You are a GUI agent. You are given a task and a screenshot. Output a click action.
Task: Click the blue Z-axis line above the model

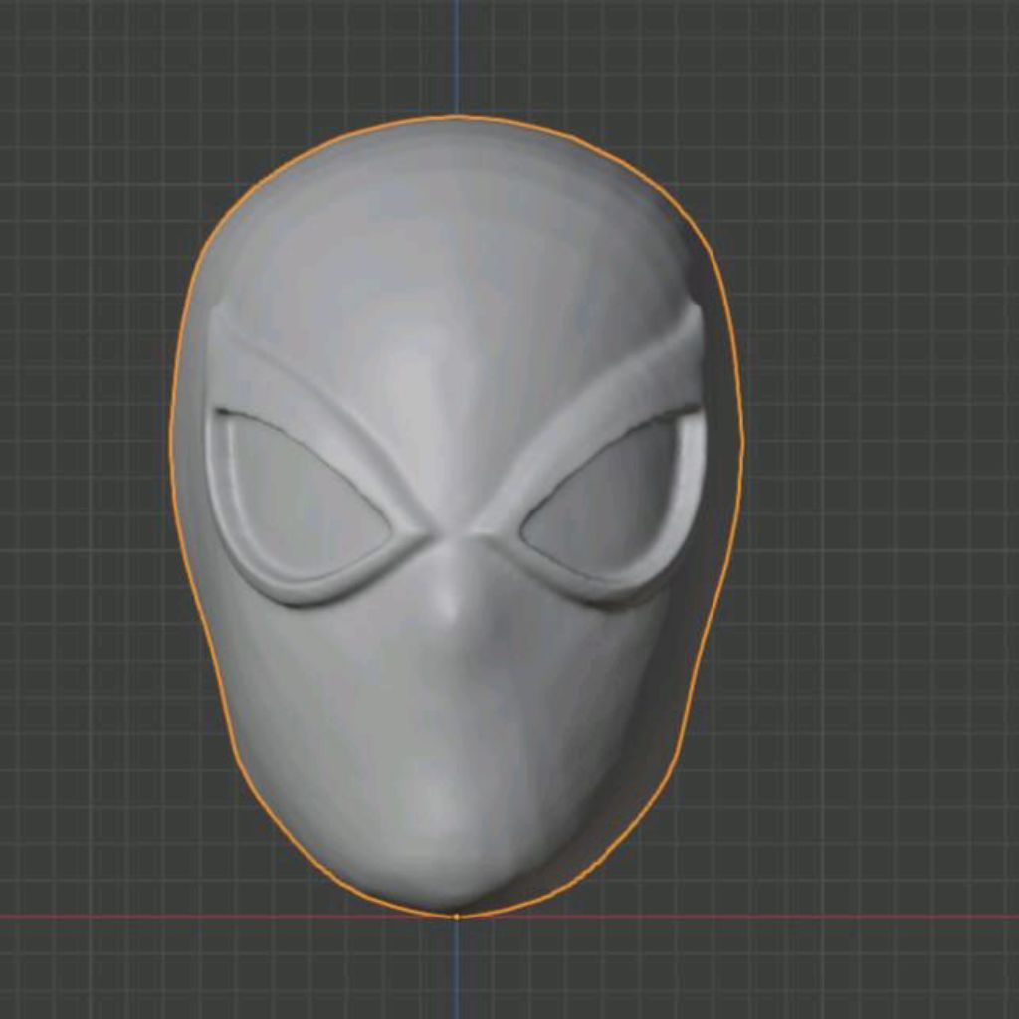click(x=457, y=50)
